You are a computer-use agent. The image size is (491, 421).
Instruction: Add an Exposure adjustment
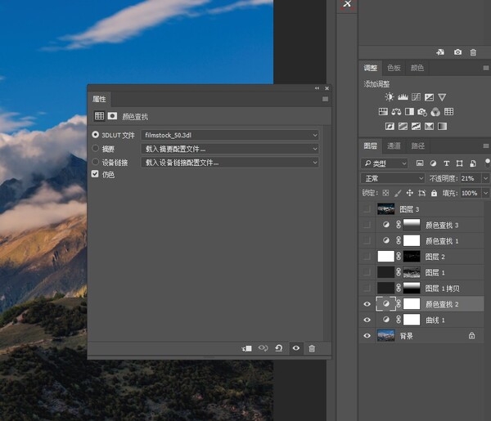429,97
